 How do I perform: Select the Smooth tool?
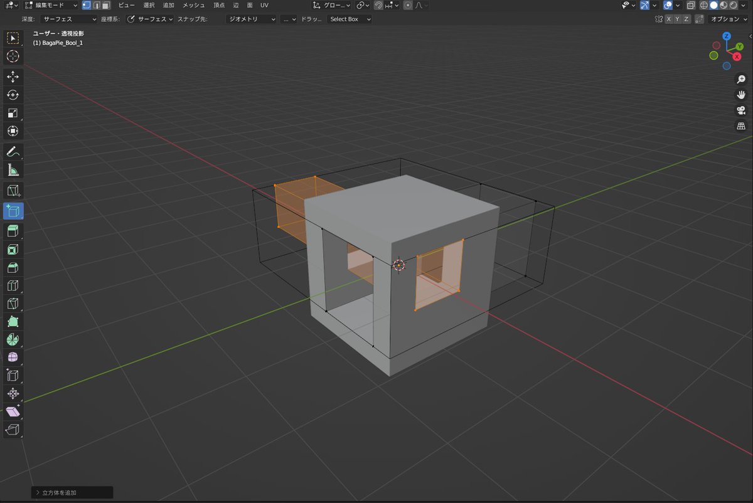(x=13, y=357)
